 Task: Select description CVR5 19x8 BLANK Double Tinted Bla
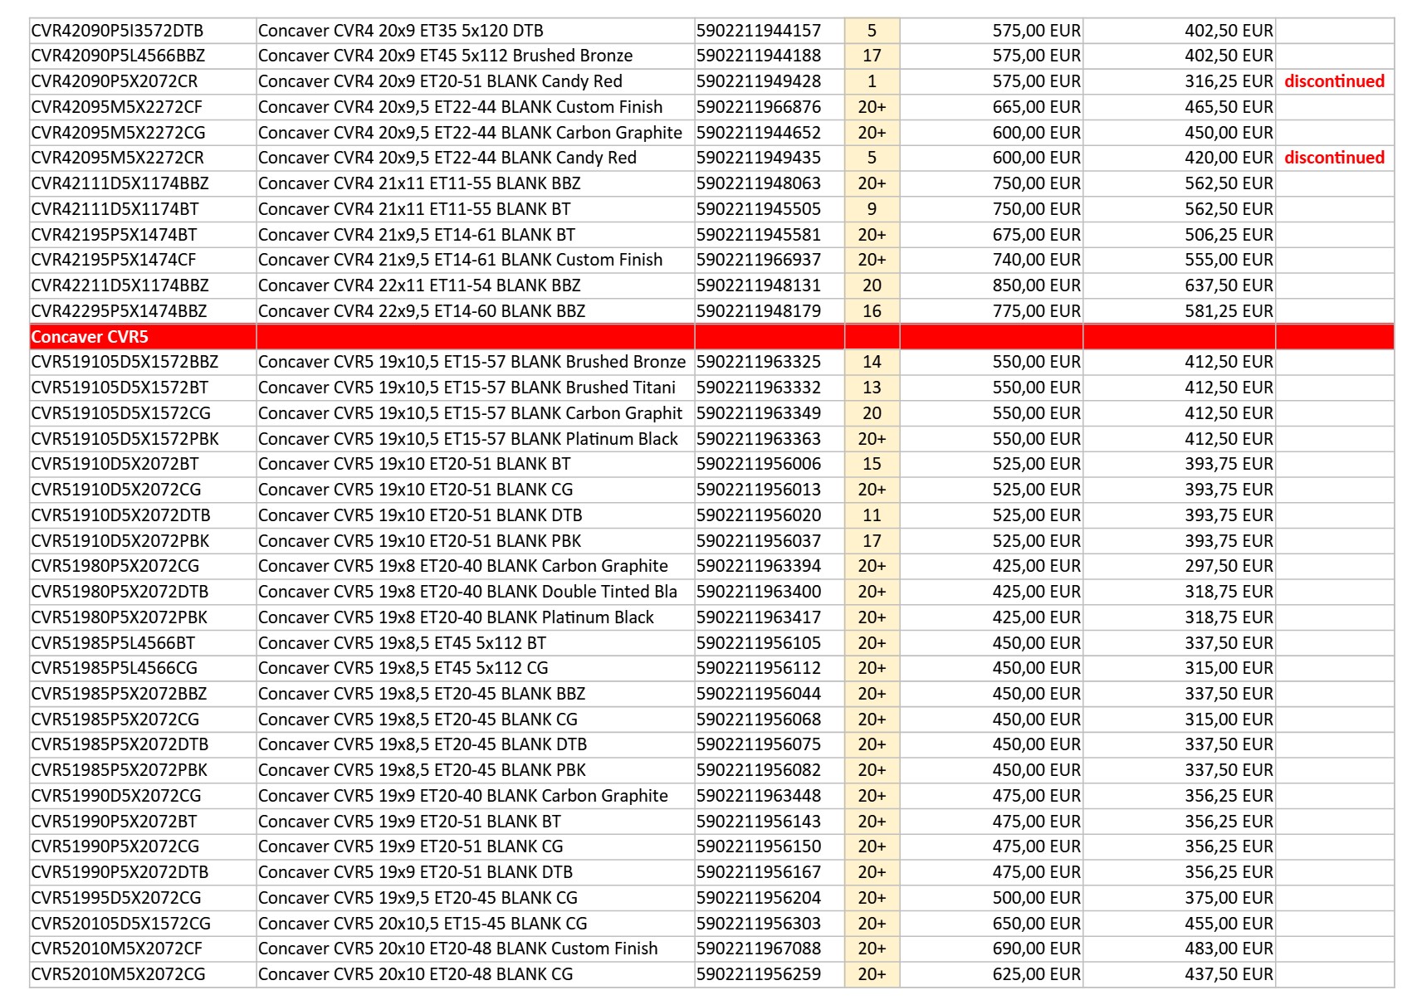(467, 592)
